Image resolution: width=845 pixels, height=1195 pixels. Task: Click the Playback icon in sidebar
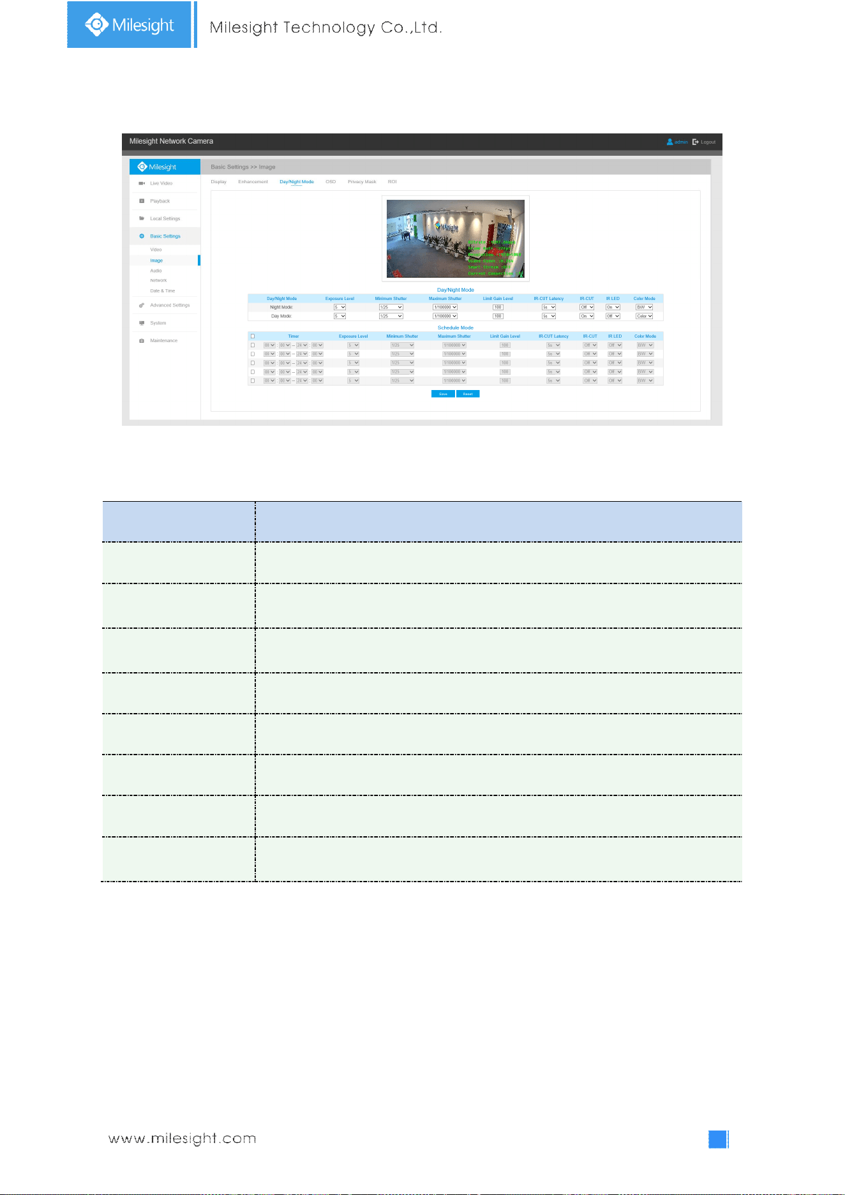[142, 201]
